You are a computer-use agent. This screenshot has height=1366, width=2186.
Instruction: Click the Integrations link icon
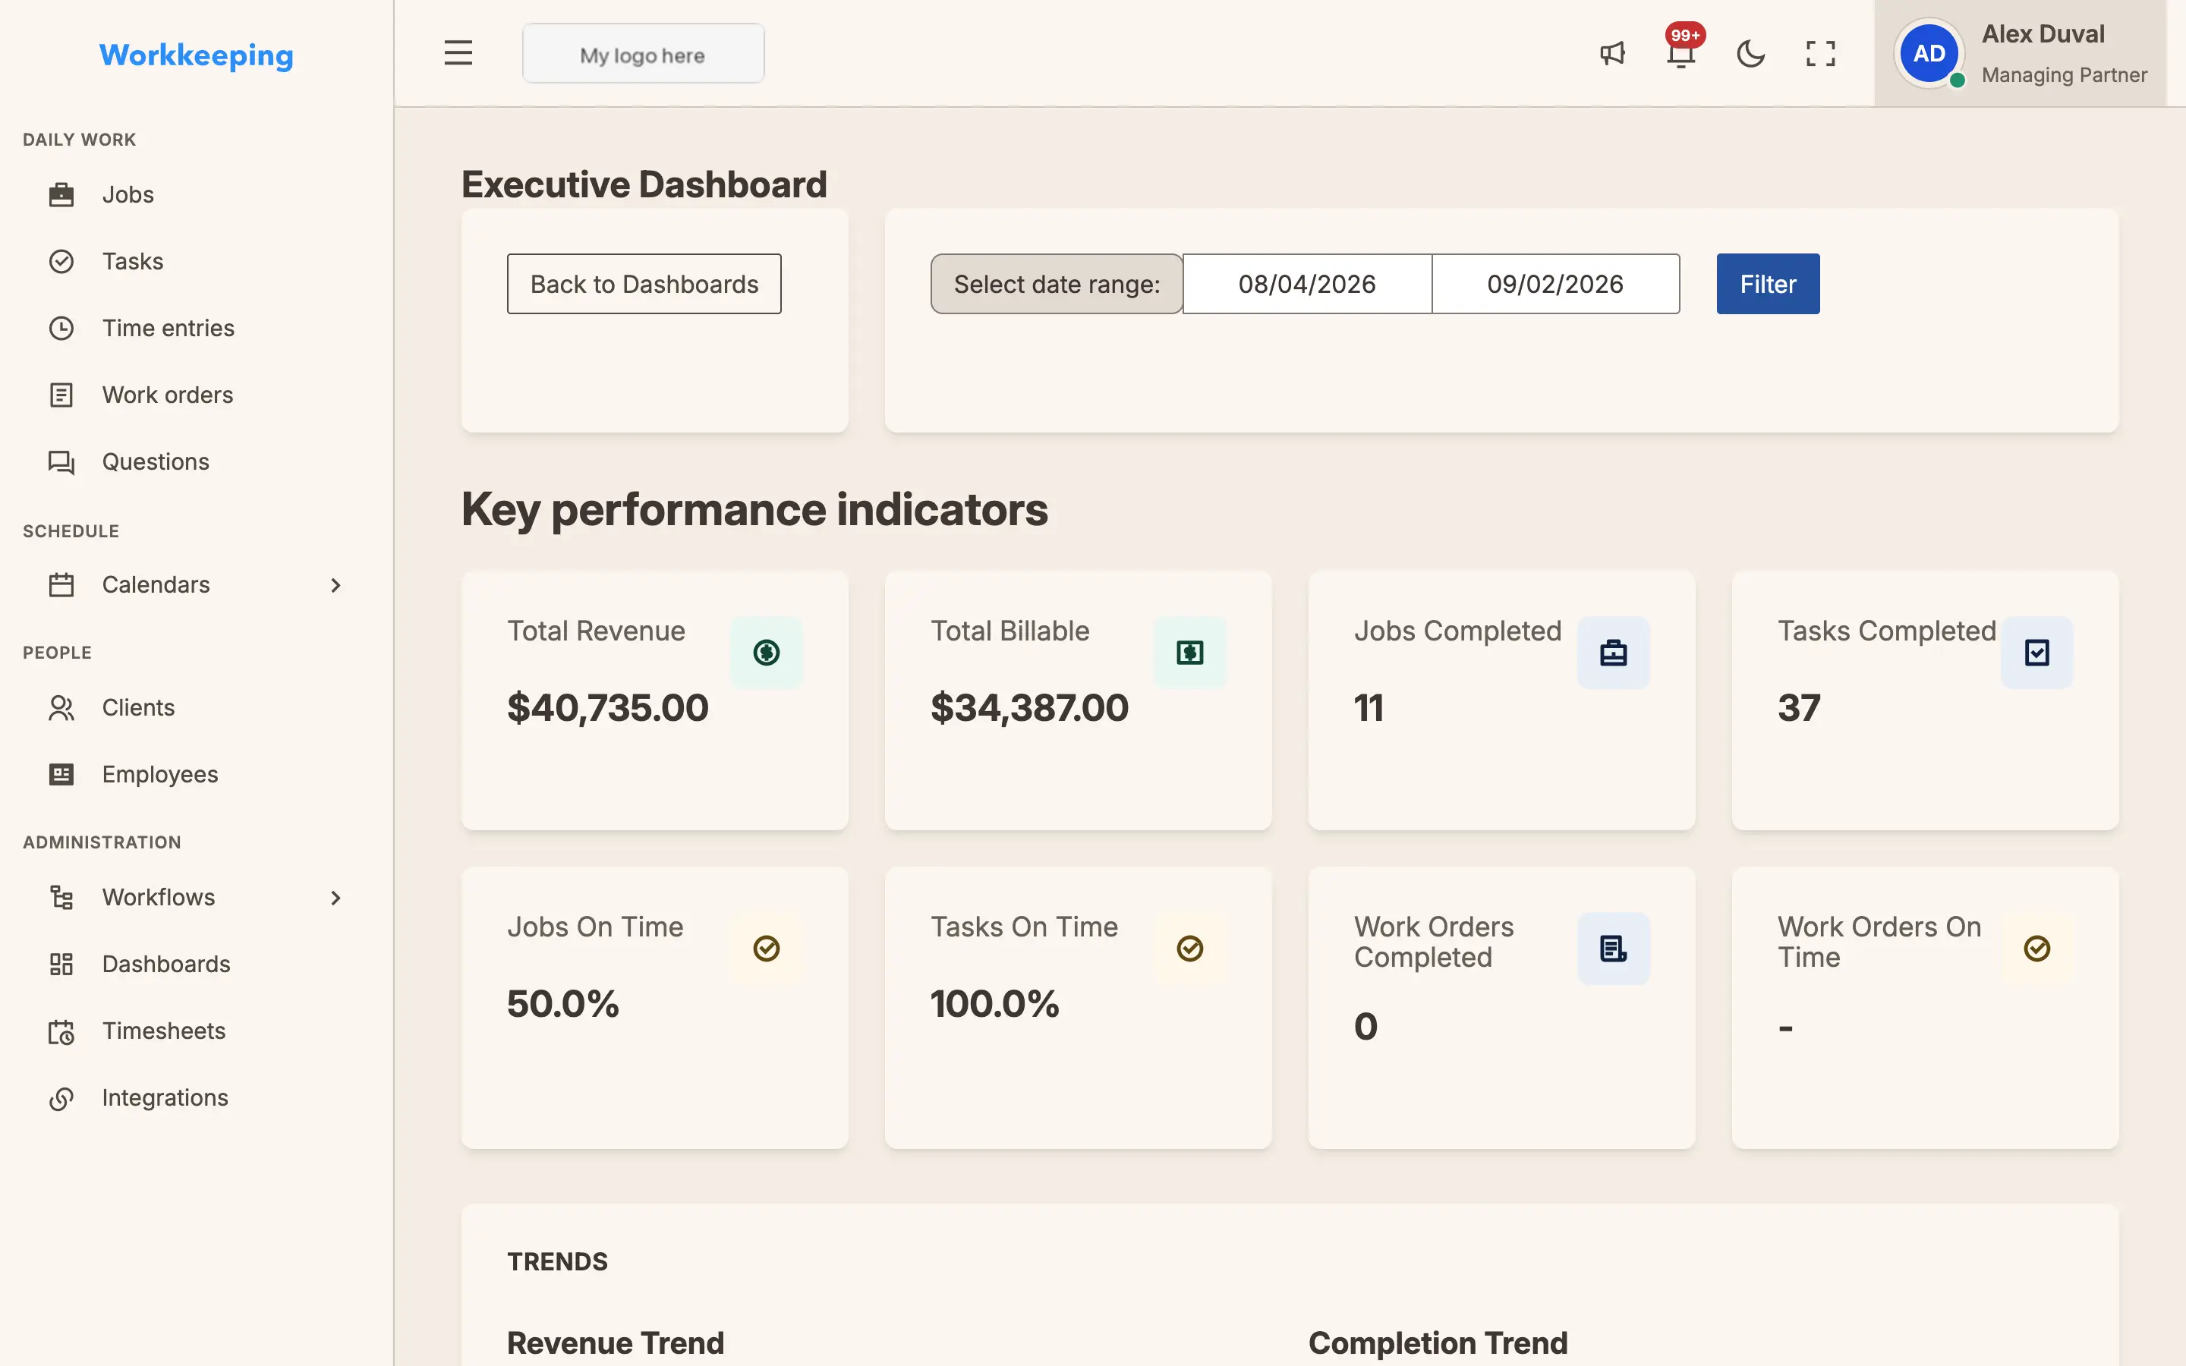61,1097
